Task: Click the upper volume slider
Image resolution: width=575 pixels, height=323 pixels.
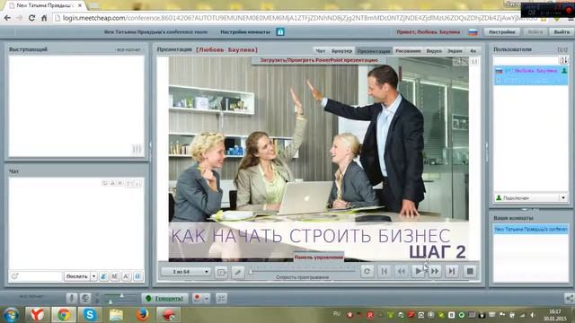Action: (x=119, y=295)
